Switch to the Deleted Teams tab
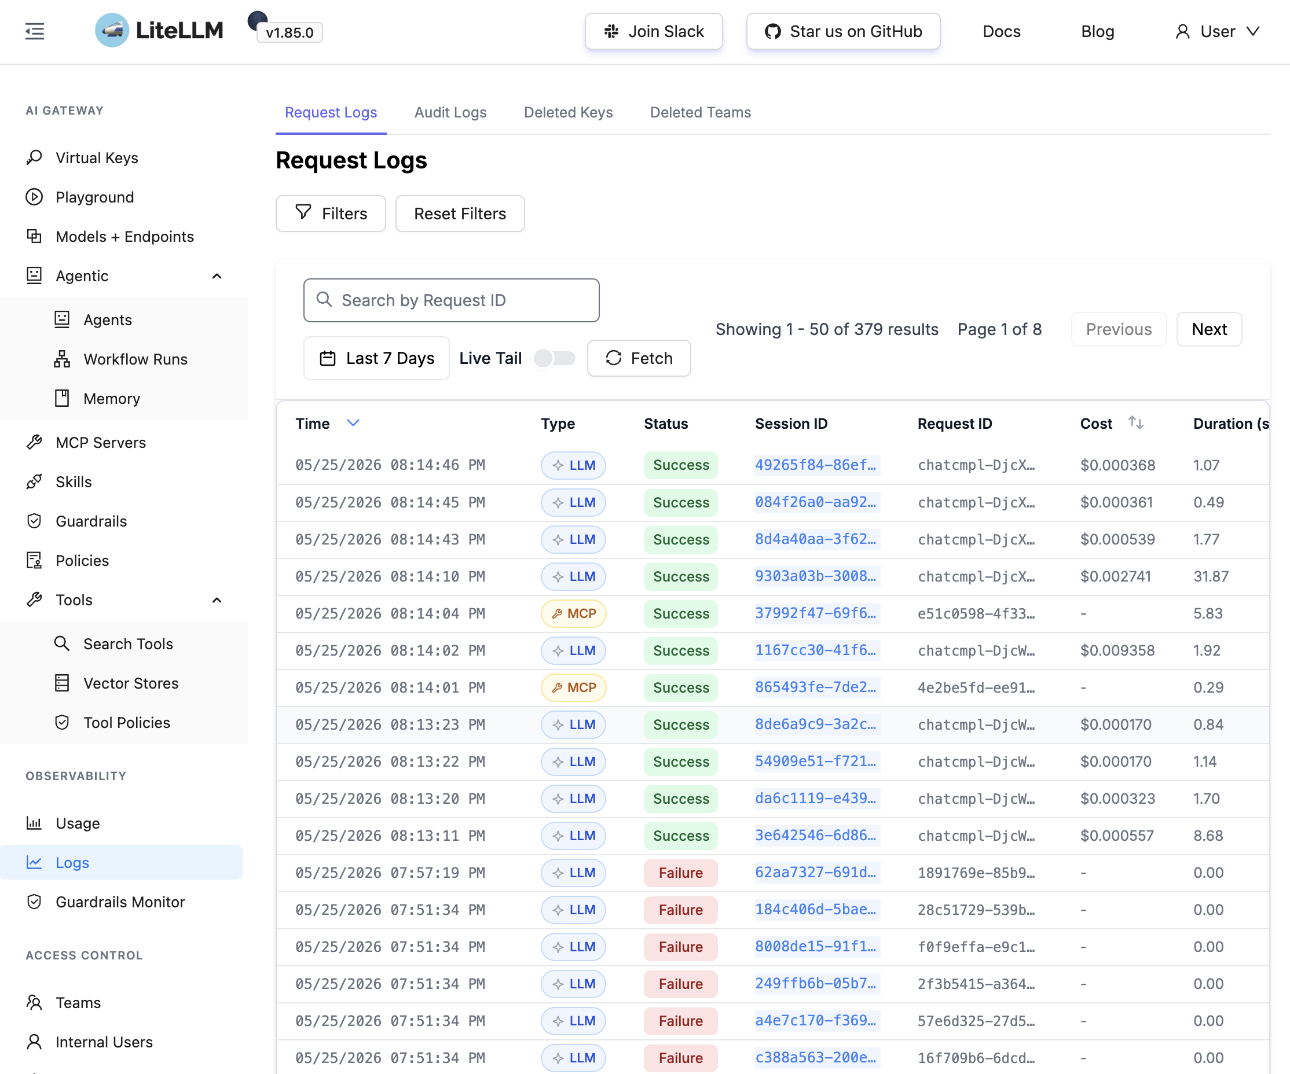 700,112
